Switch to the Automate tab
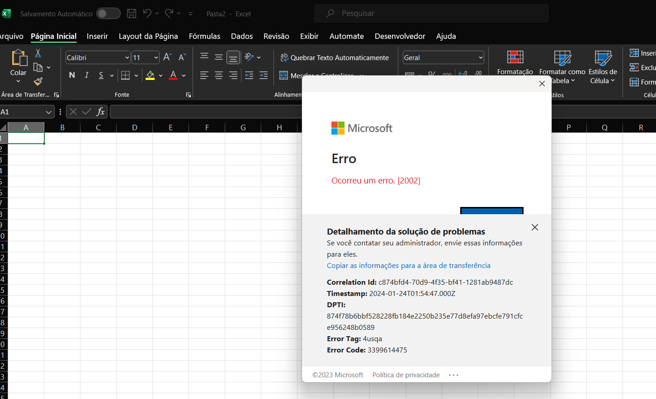The height and width of the screenshot is (399, 656). point(346,36)
